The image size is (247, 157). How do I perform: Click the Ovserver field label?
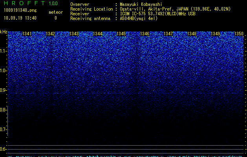80,4
